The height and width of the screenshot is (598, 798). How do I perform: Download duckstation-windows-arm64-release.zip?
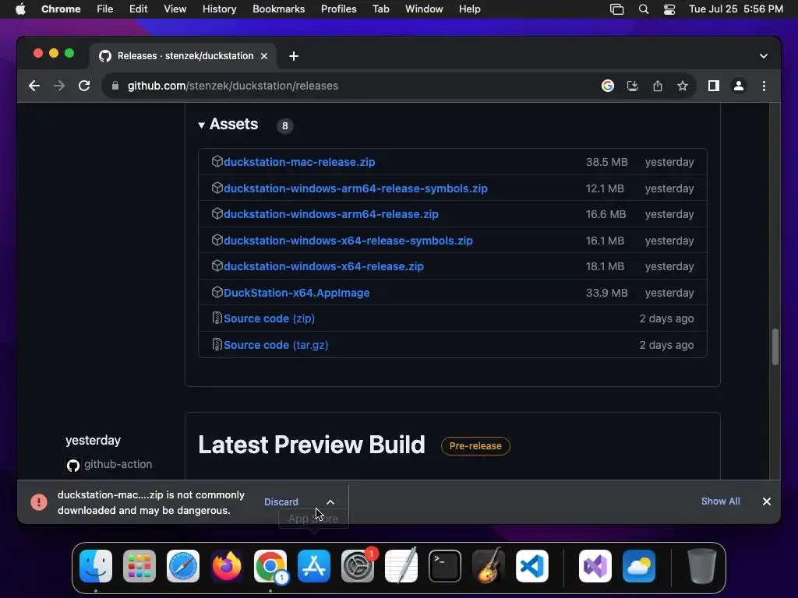click(331, 215)
